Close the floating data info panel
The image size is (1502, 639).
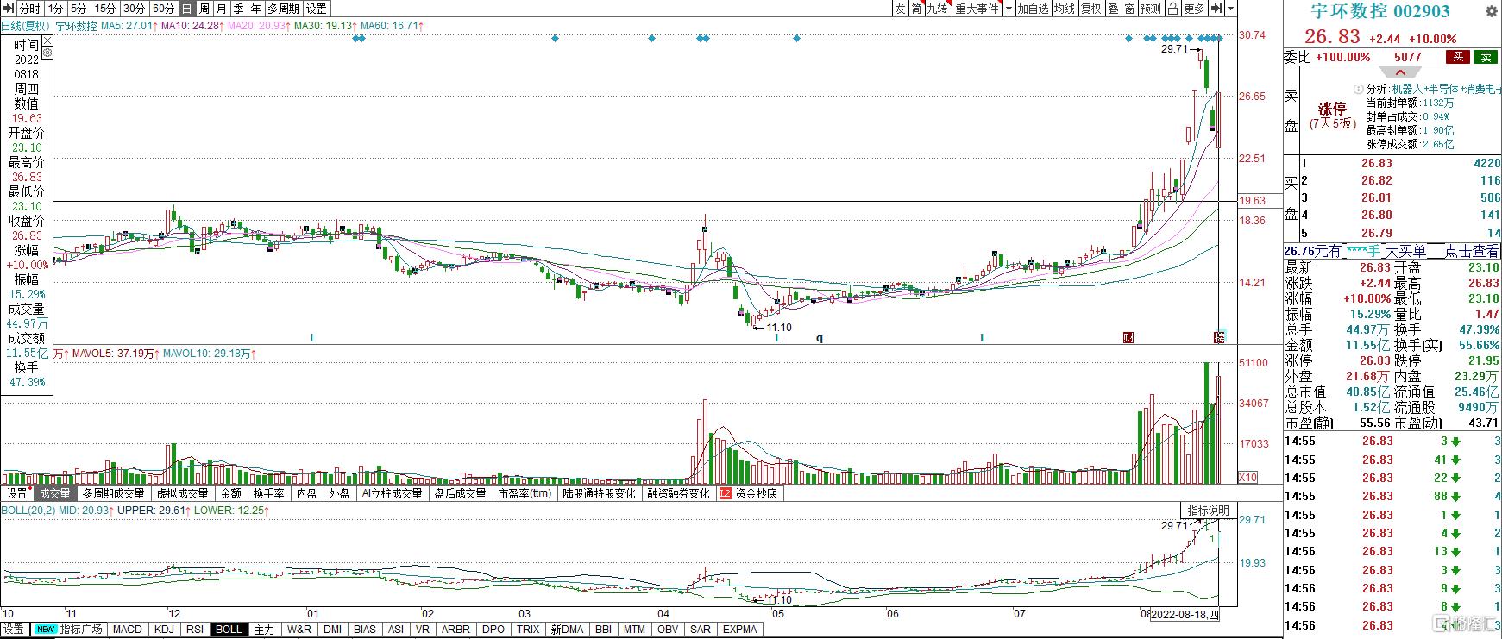pyautogui.click(x=47, y=41)
